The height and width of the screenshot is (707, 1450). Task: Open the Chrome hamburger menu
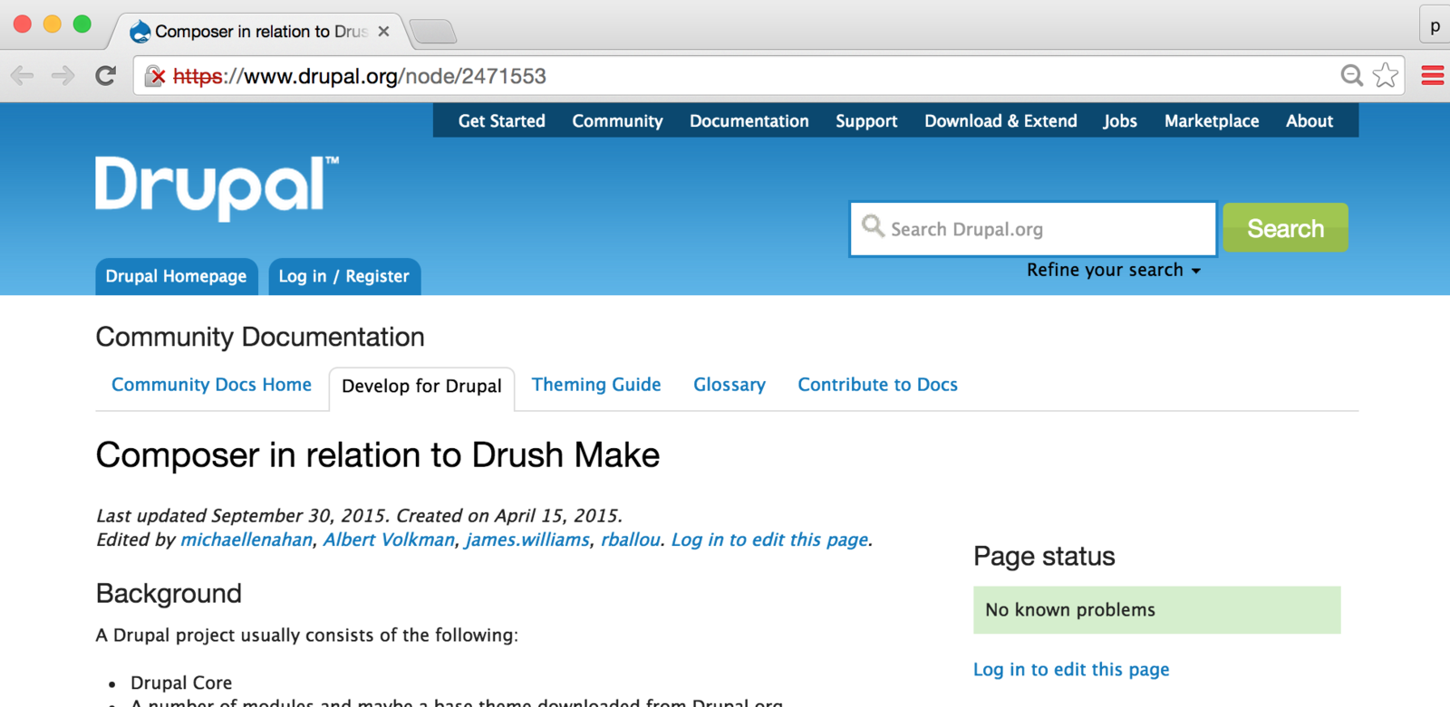[1433, 75]
